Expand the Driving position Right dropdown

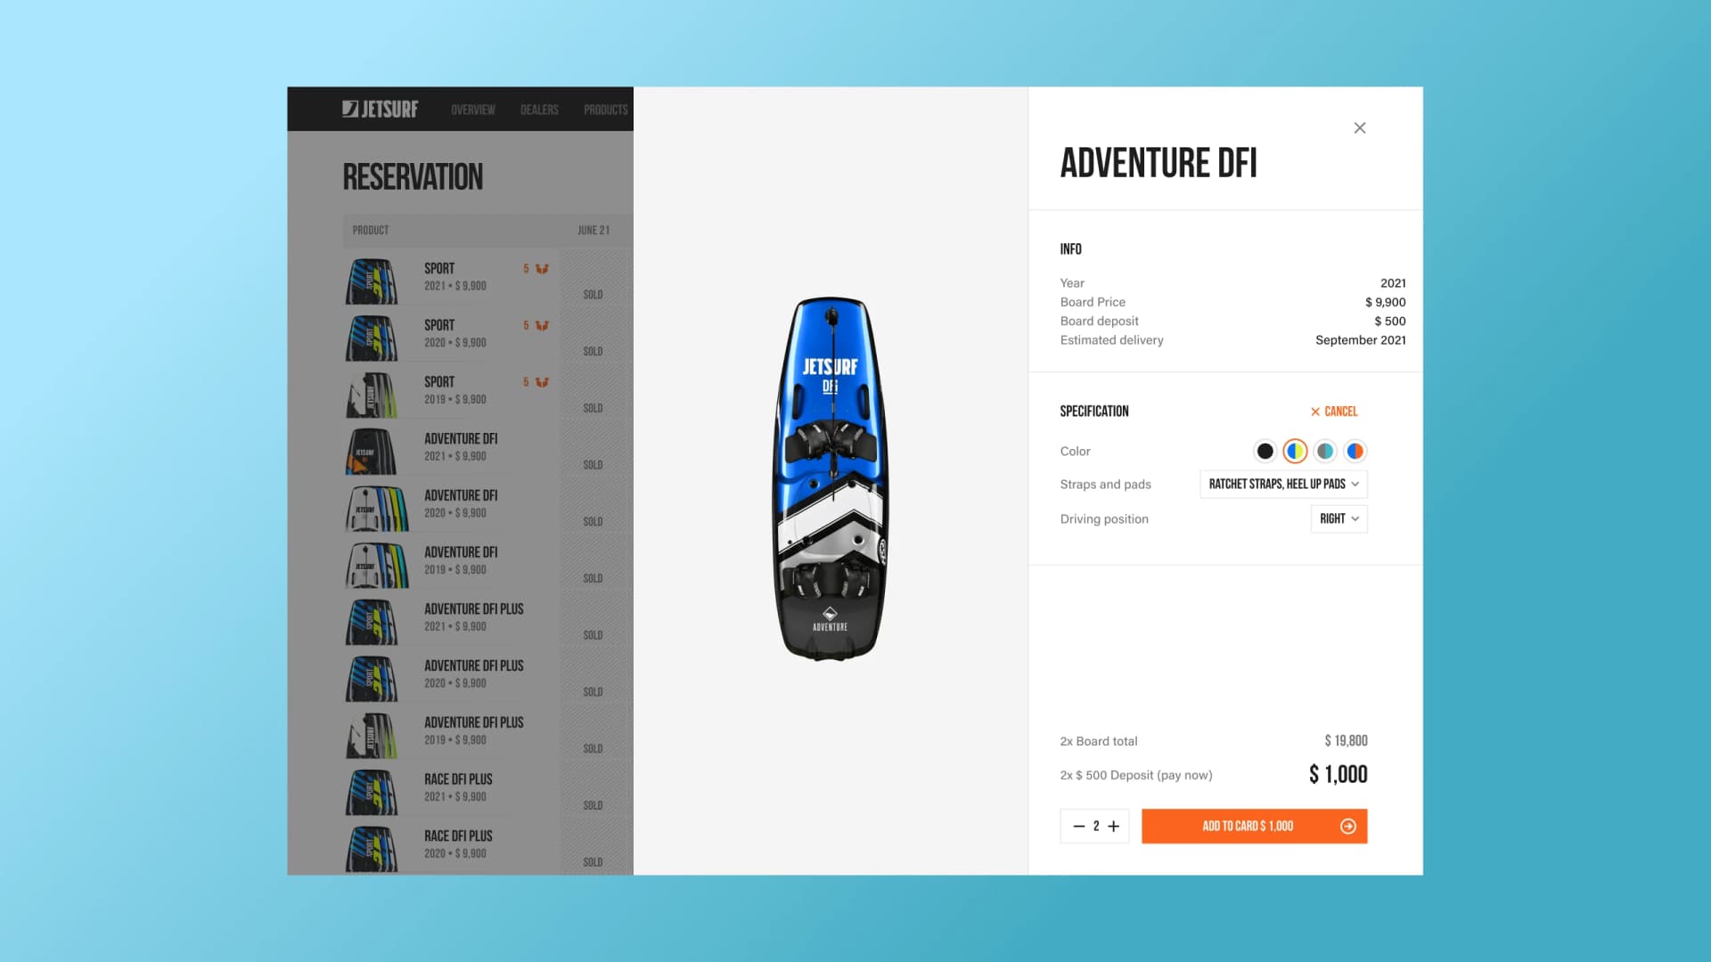click(x=1339, y=519)
